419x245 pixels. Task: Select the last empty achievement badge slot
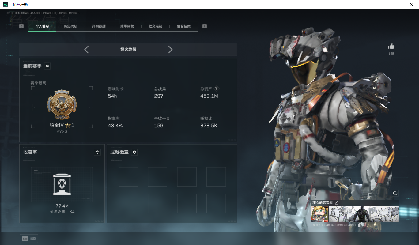(x=216, y=203)
